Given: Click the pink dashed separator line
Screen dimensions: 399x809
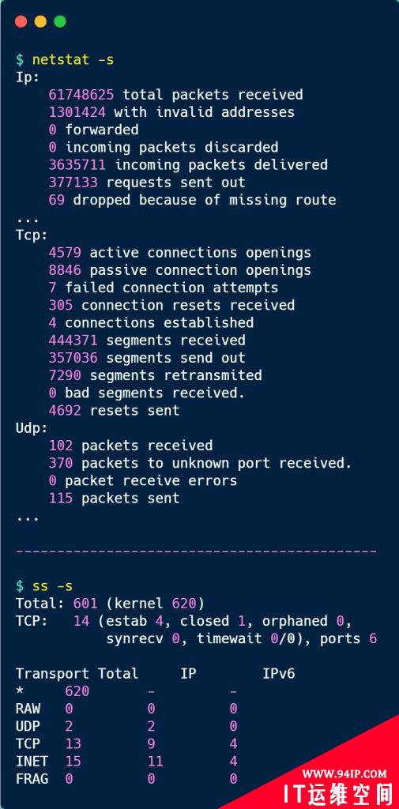Looking at the screenshot, I should coord(196,551).
